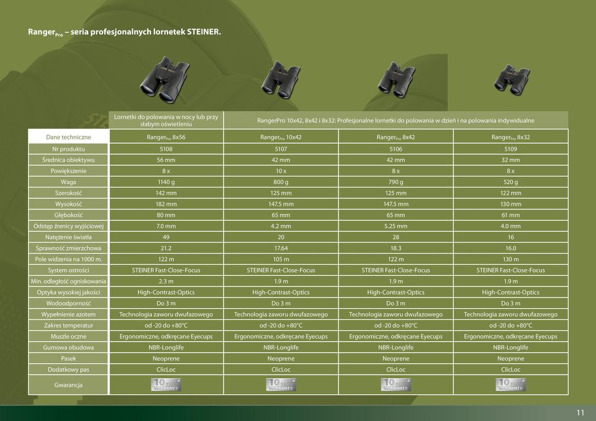
Task: Click the RangerPro 8x56 binoculars image
Action: [165, 80]
